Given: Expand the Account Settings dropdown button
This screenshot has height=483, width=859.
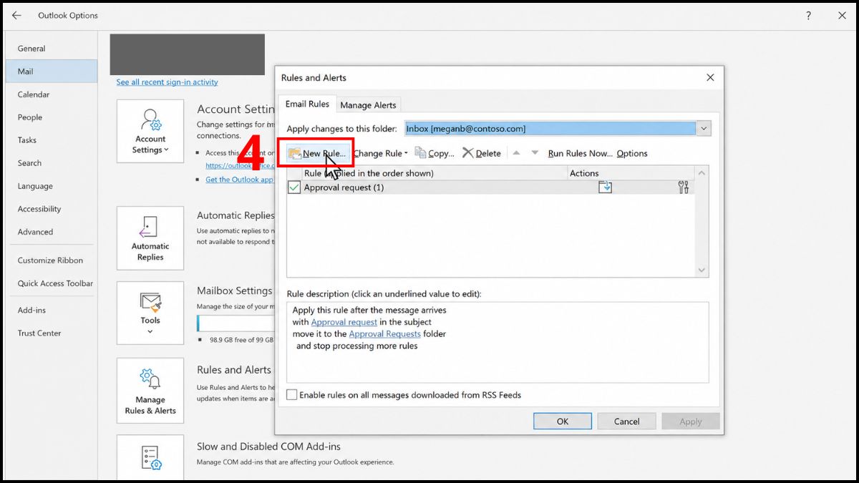Looking at the screenshot, I should (150, 132).
